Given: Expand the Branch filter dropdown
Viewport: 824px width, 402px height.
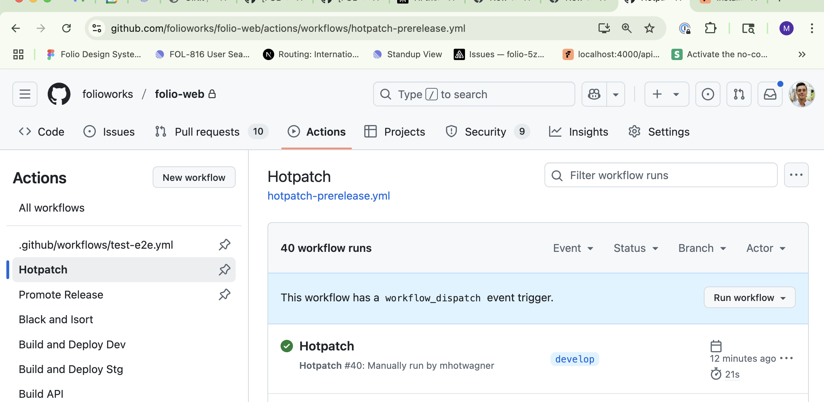Looking at the screenshot, I should point(702,248).
